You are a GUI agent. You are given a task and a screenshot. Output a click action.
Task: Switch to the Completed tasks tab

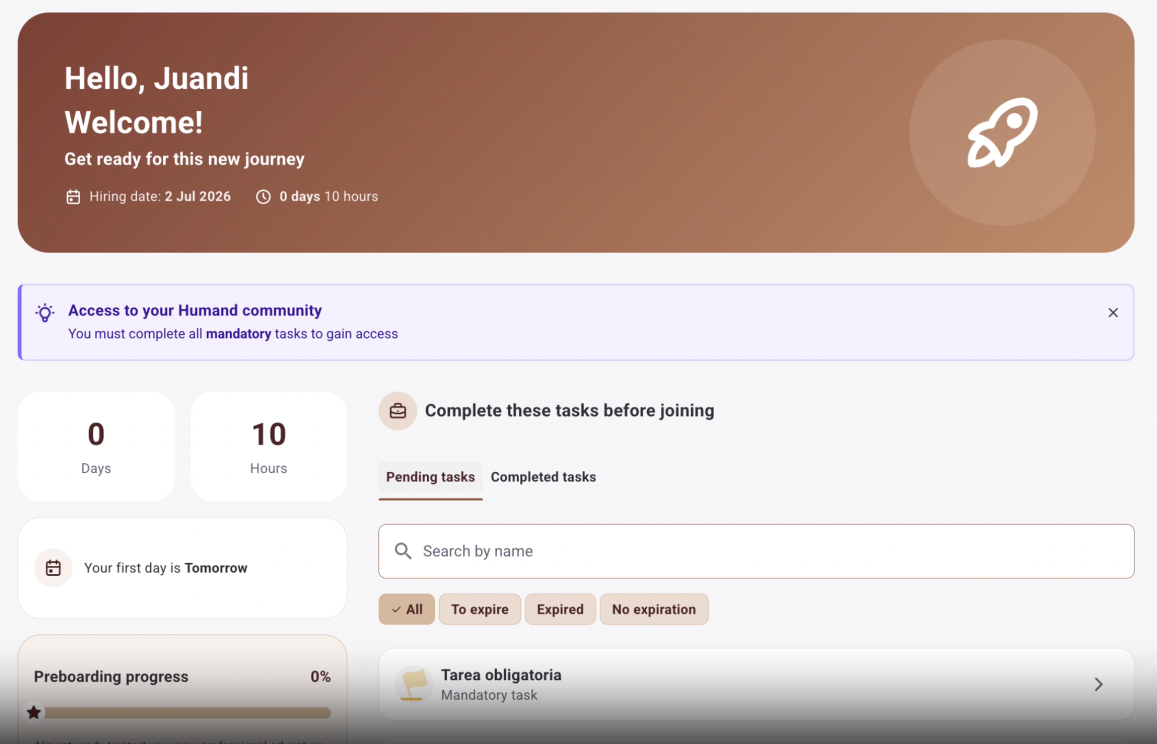click(543, 477)
